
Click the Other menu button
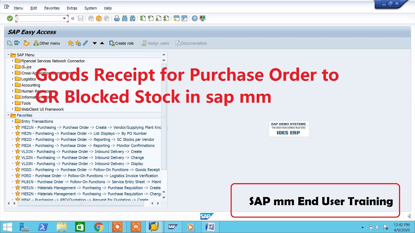(x=47, y=43)
